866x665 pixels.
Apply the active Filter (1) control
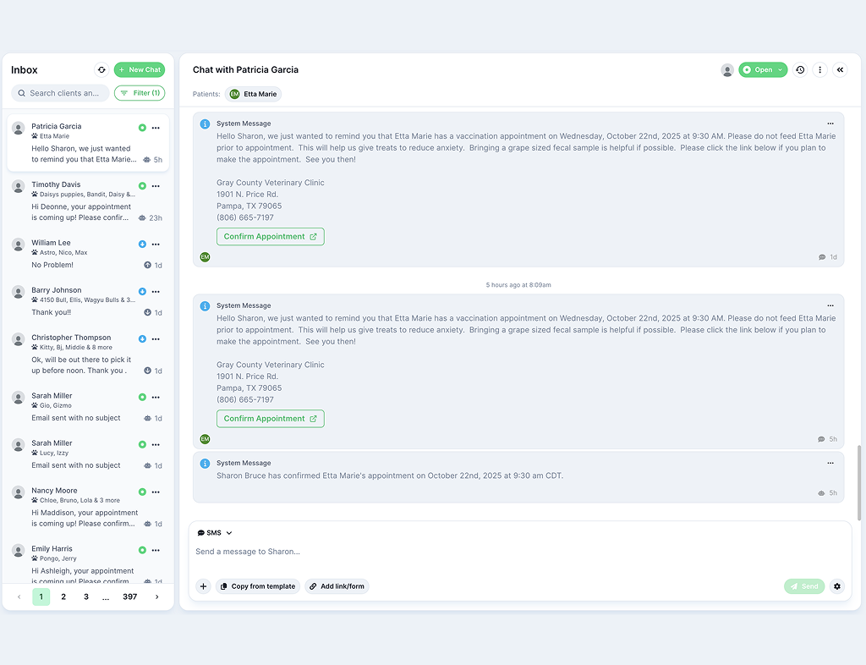(139, 93)
